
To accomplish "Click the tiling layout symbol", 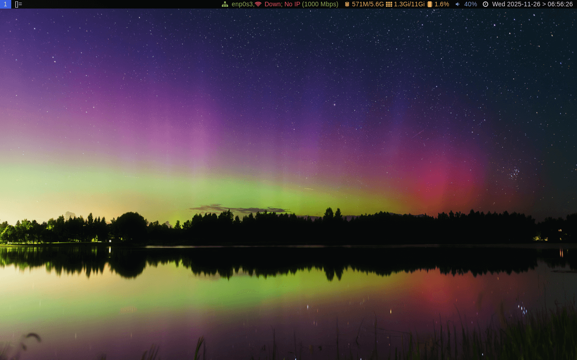I will point(18,4).
